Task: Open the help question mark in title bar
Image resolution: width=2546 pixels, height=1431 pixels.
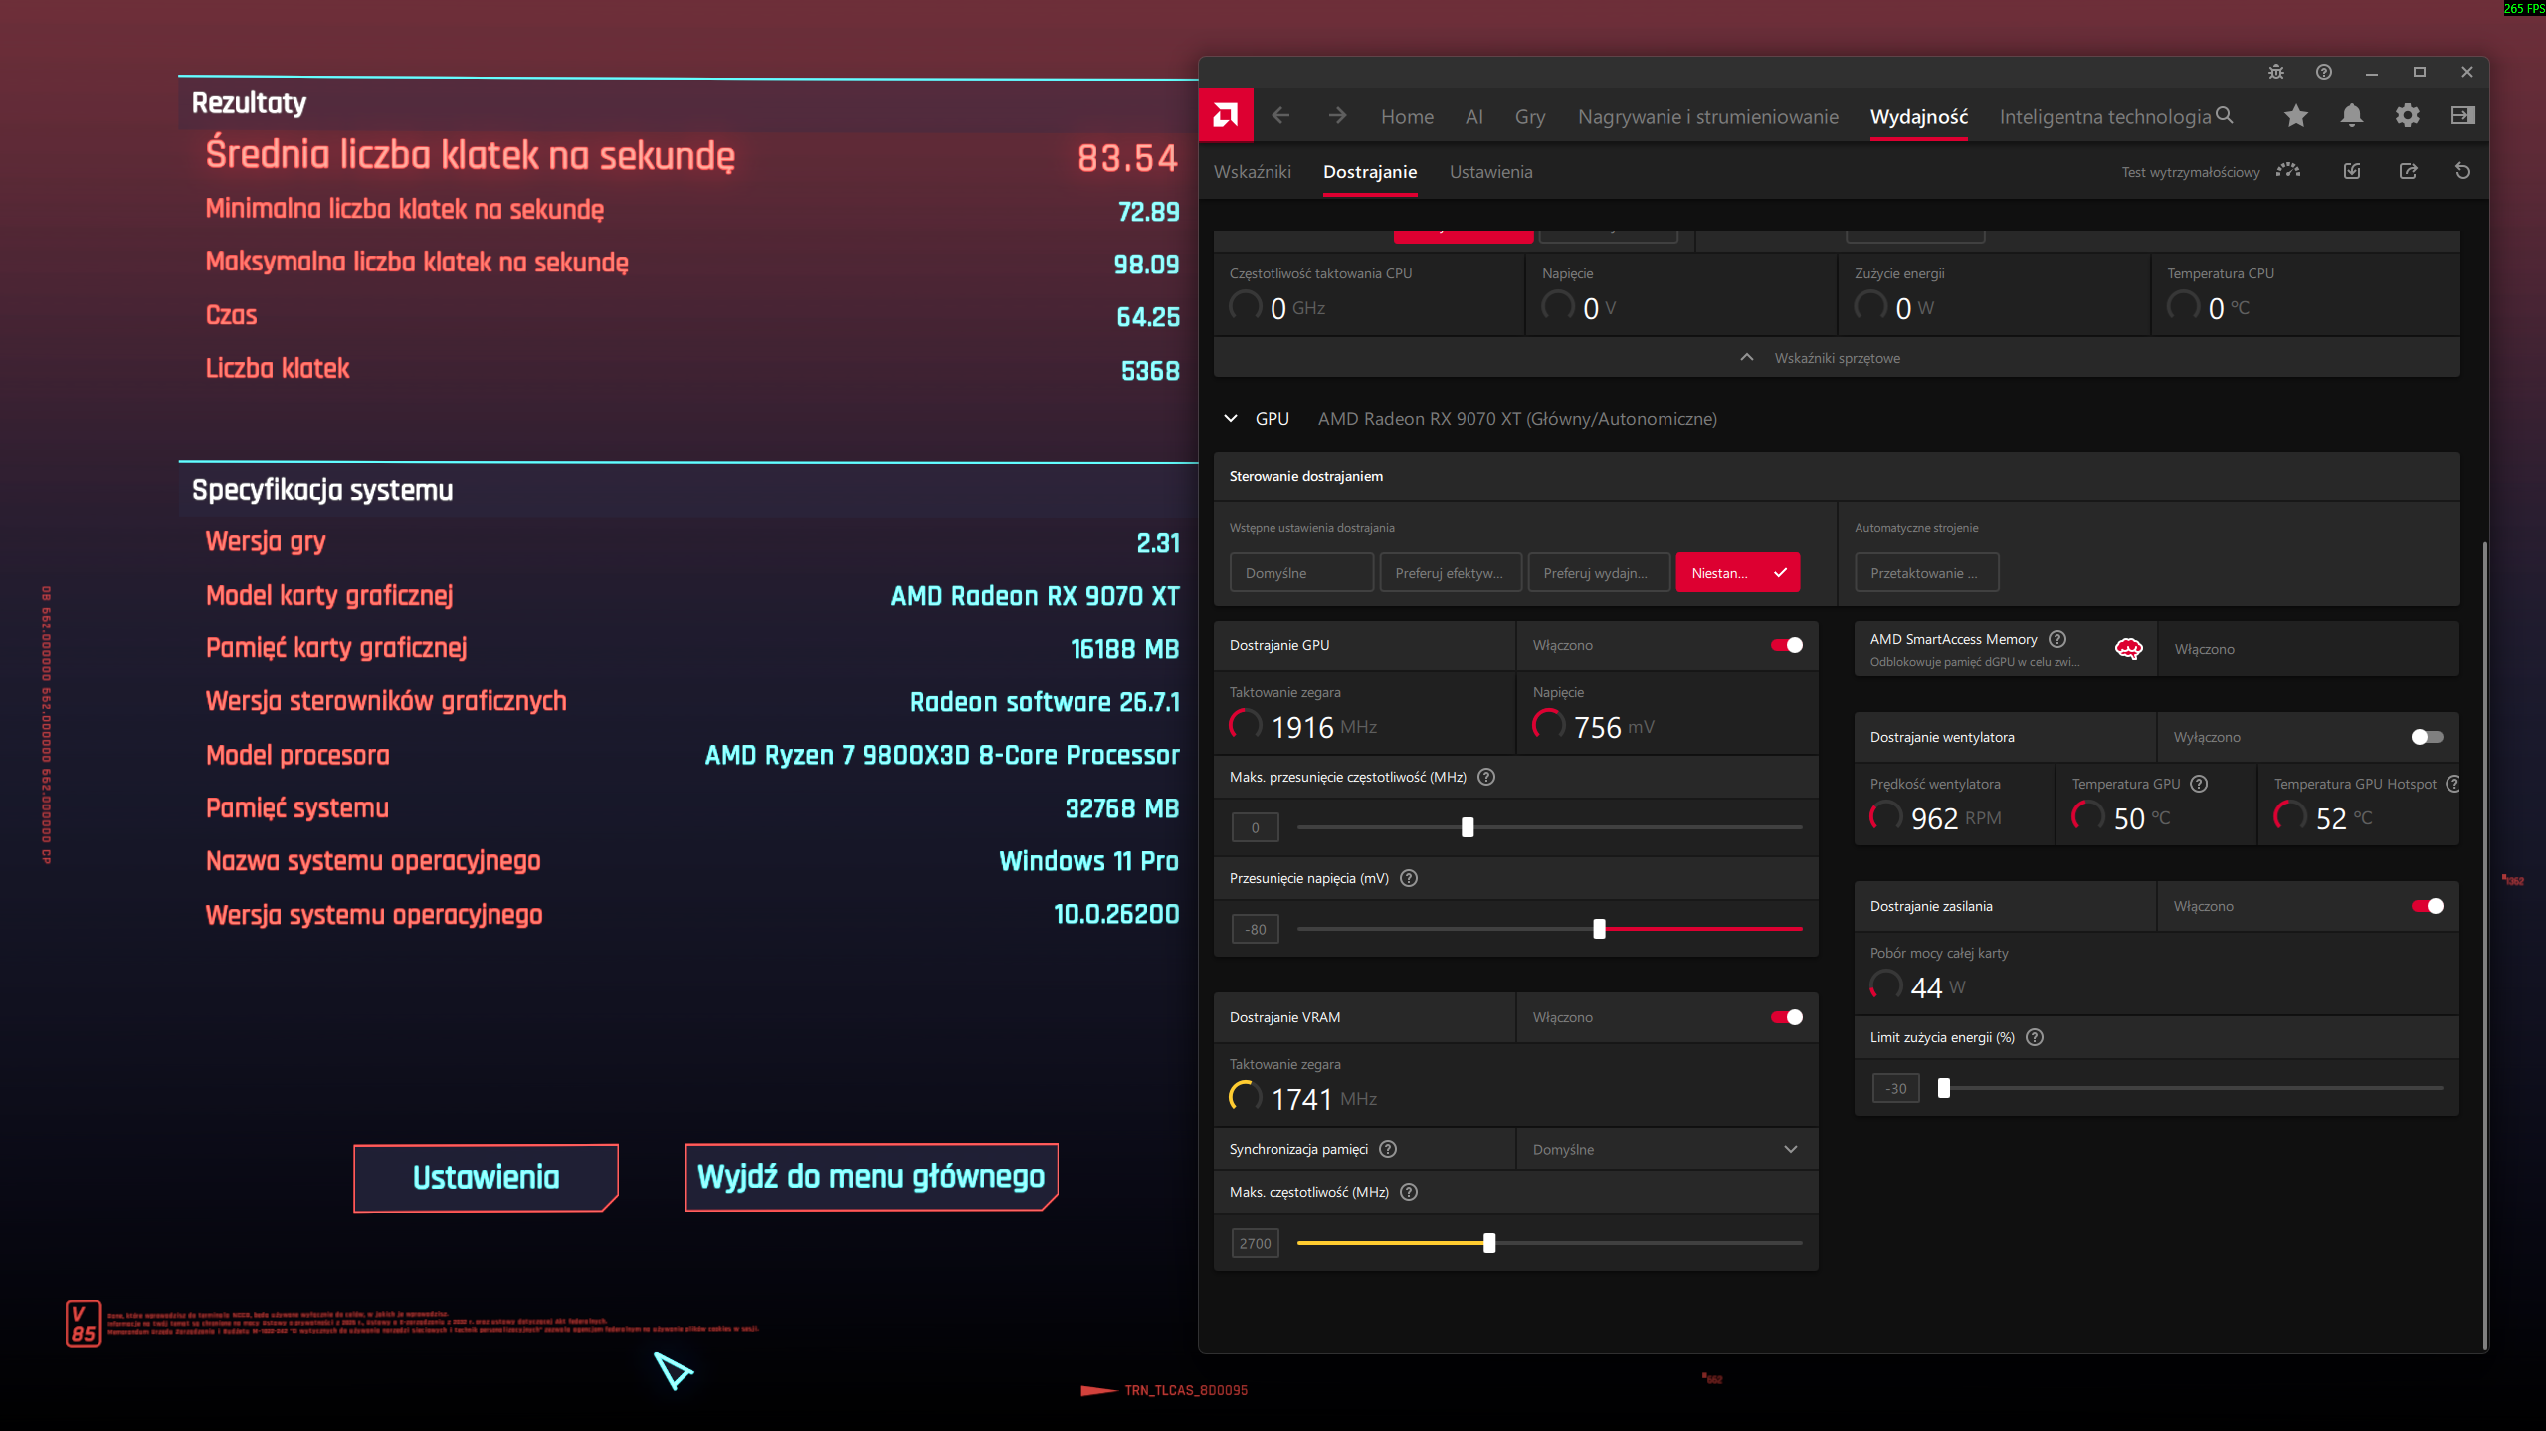Action: [x=2324, y=72]
